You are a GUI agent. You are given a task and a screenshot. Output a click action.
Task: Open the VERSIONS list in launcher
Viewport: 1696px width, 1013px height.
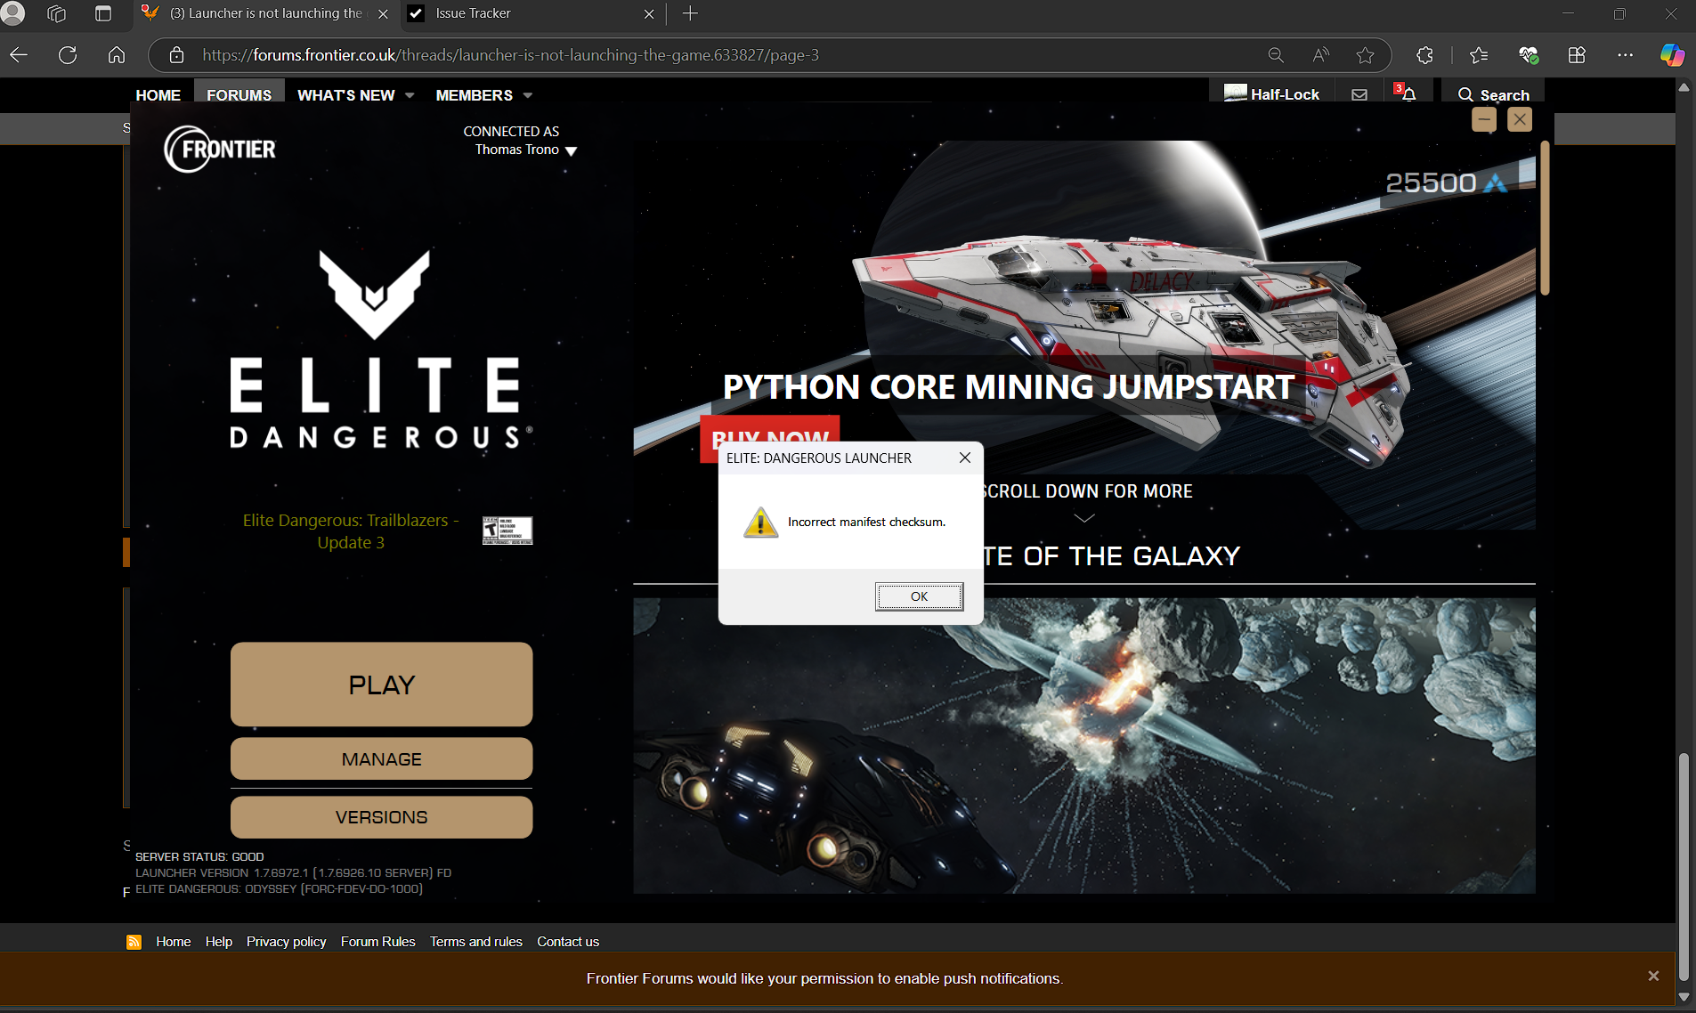point(381,817)
